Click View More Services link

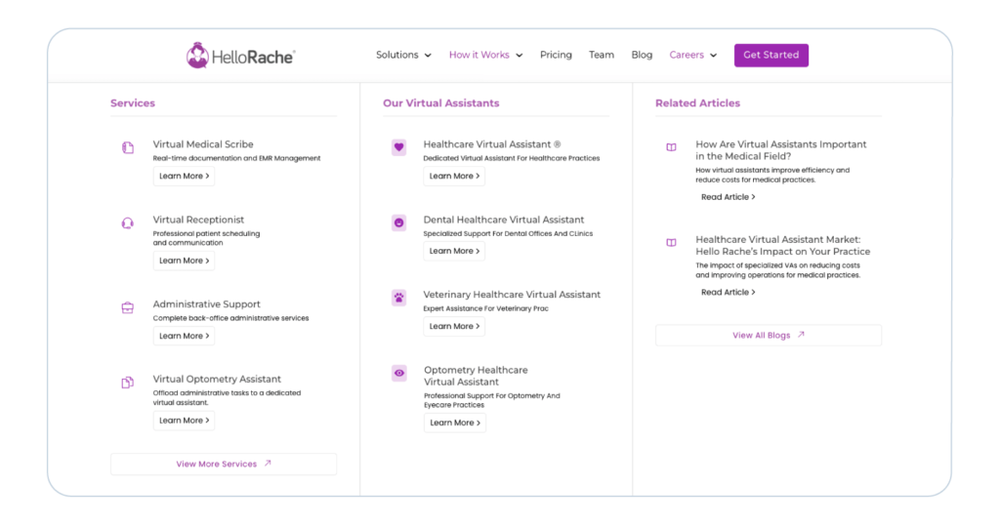(x=224, y=464)
